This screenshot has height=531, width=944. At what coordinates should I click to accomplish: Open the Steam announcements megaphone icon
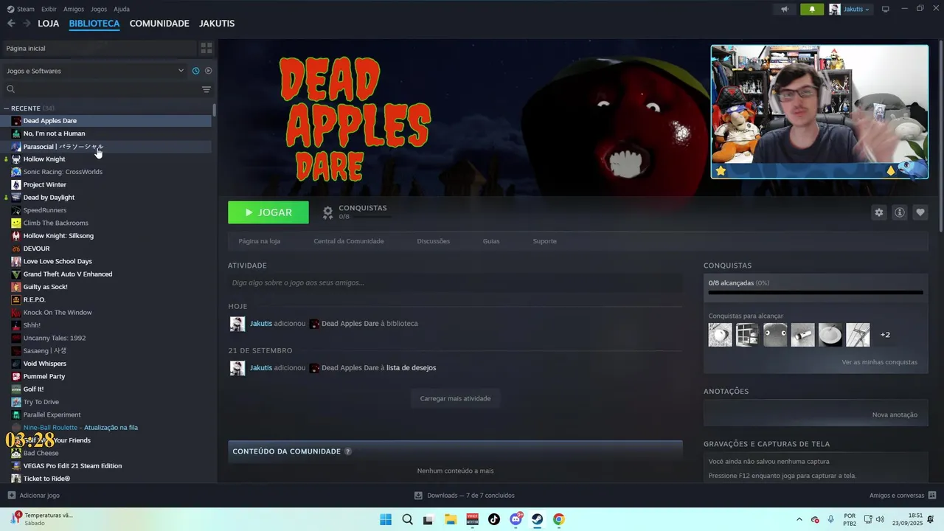[785, 9]
